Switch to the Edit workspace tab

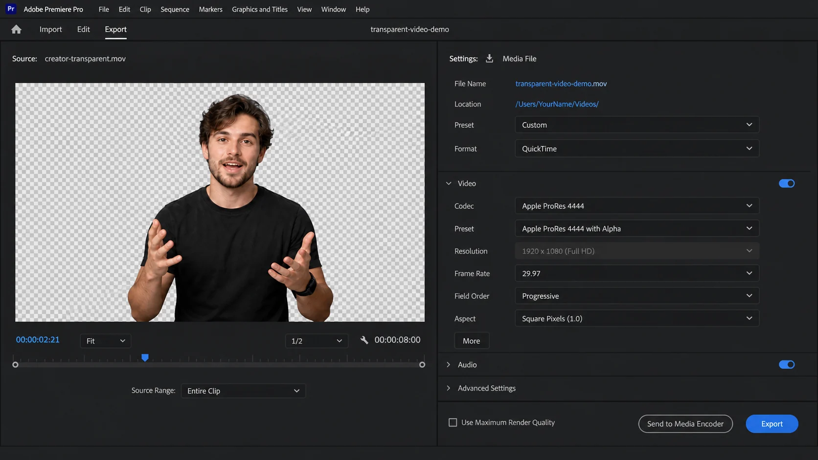coord(84,29)
